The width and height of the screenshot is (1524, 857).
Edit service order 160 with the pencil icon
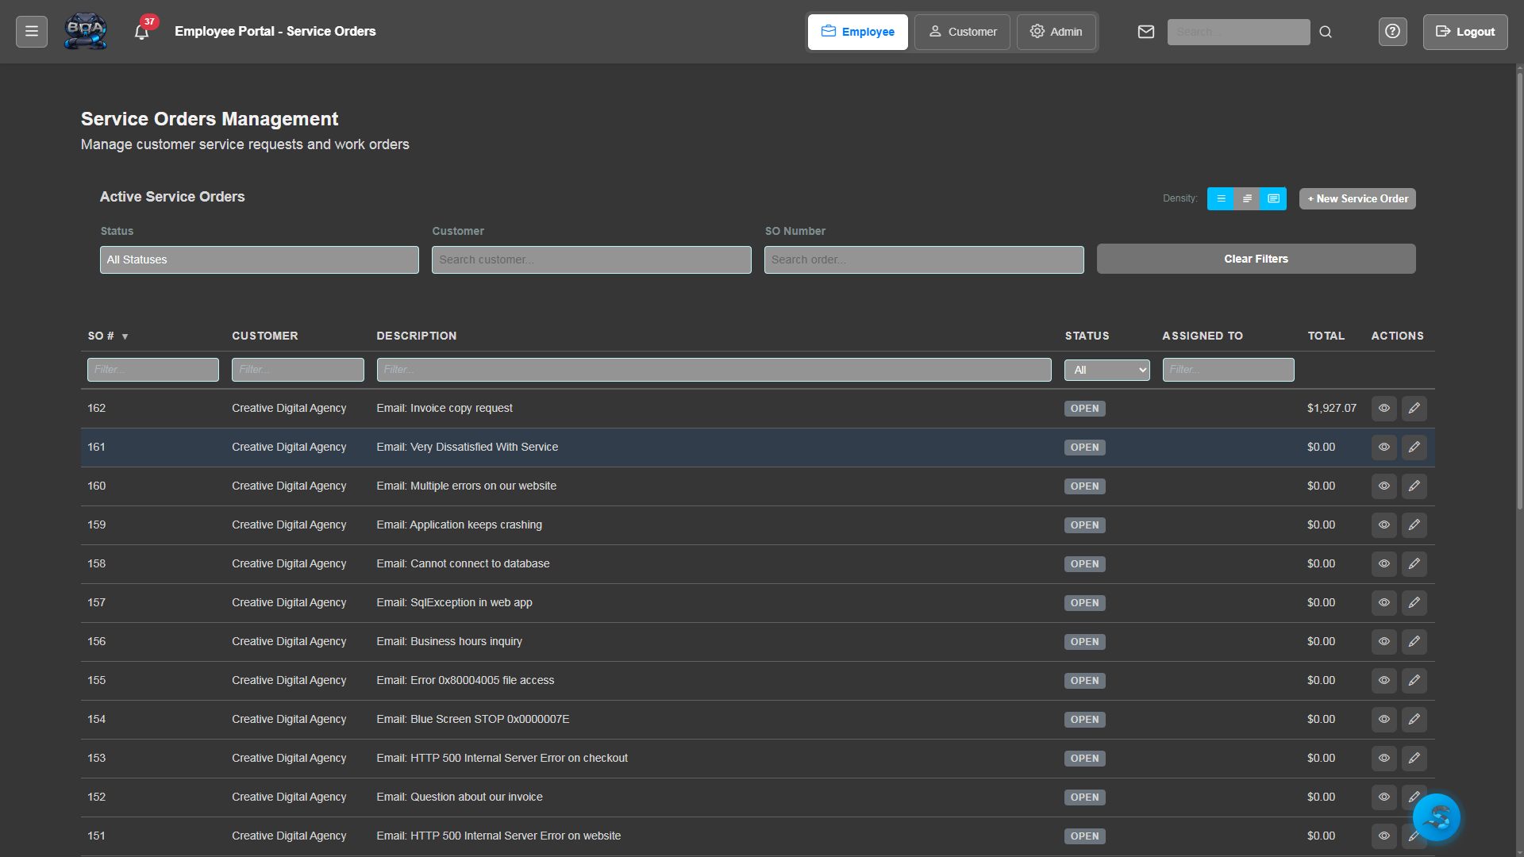pyautogui.click(x=1414, y=486)
